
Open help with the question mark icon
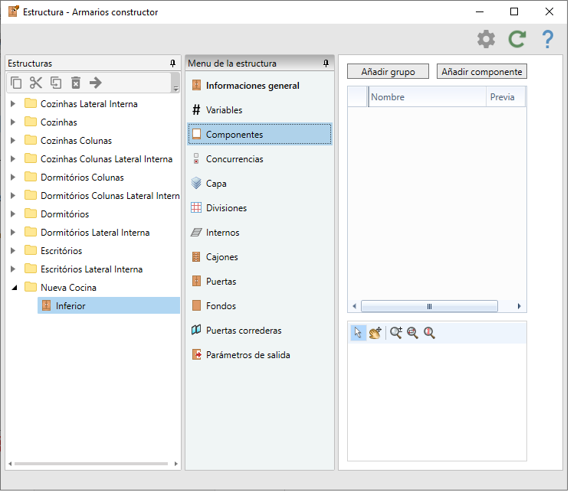[x=548, y=39]
